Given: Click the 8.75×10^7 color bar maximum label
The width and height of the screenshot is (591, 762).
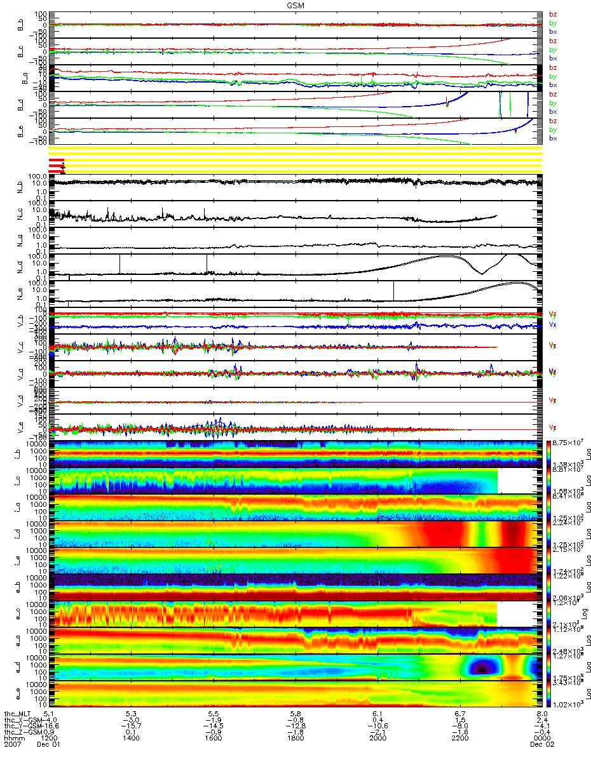Looking at the screenshot, I should click(x=569, y=443).
